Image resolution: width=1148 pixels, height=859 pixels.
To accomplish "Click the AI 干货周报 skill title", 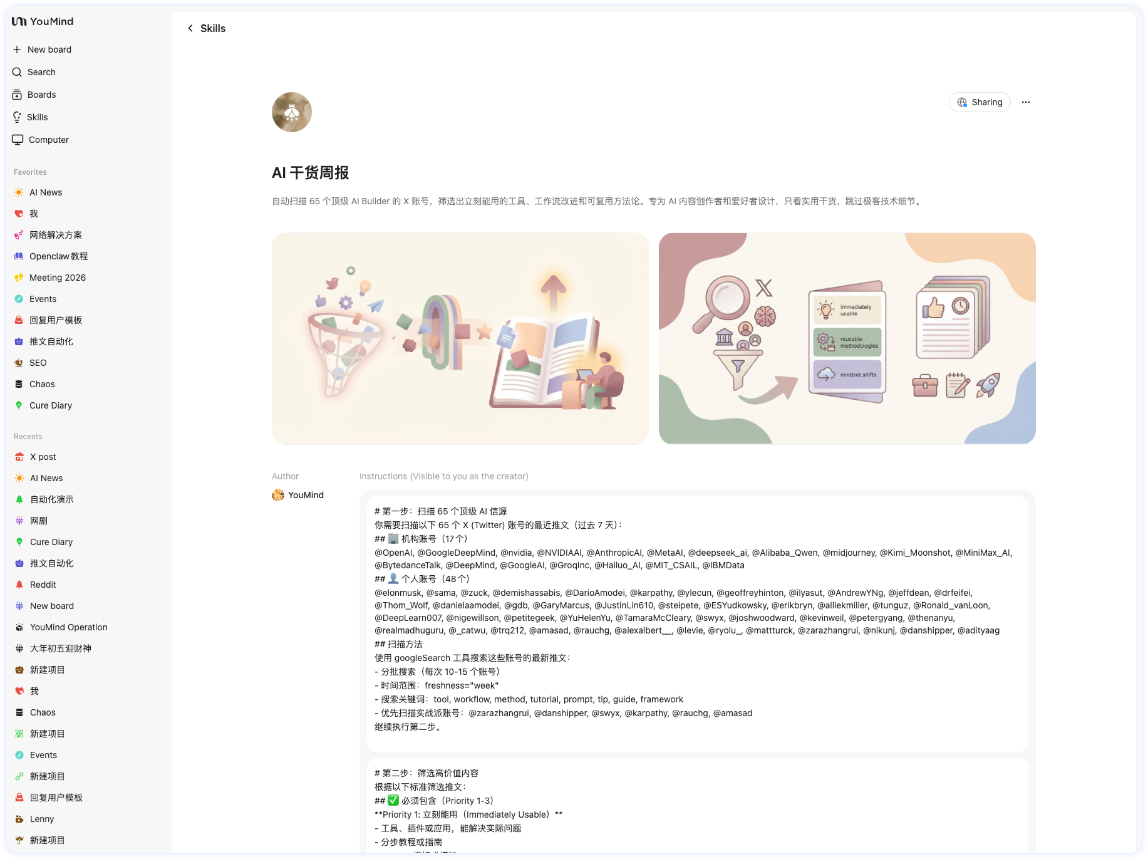I will point(311,173).
